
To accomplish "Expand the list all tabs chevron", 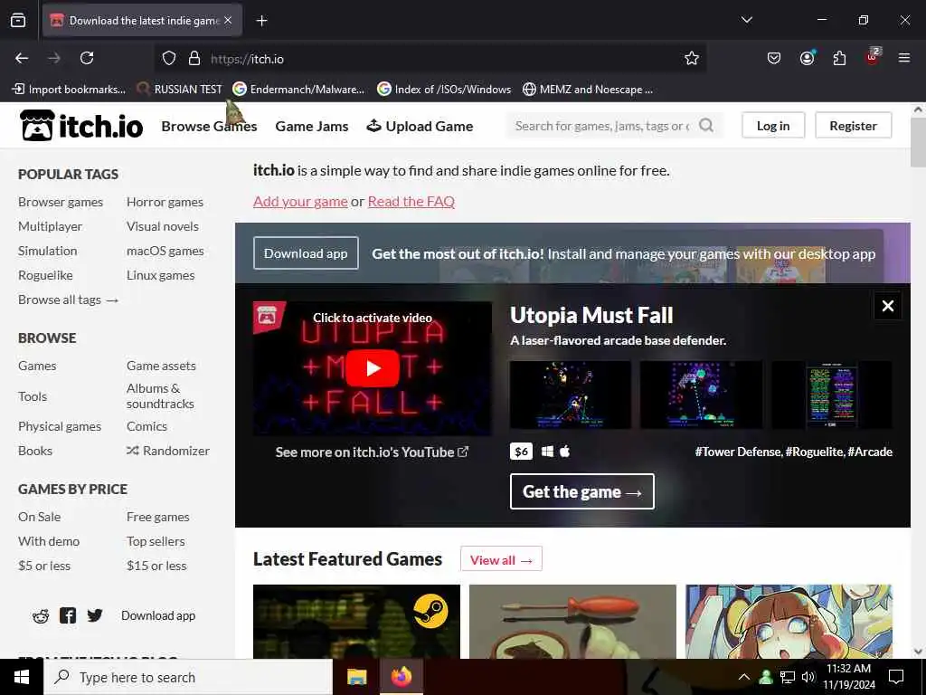I will tap(747, 20).
